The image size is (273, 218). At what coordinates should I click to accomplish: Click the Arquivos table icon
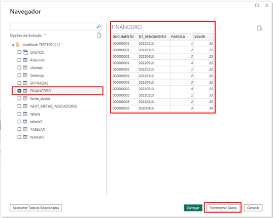click(25, 60)
